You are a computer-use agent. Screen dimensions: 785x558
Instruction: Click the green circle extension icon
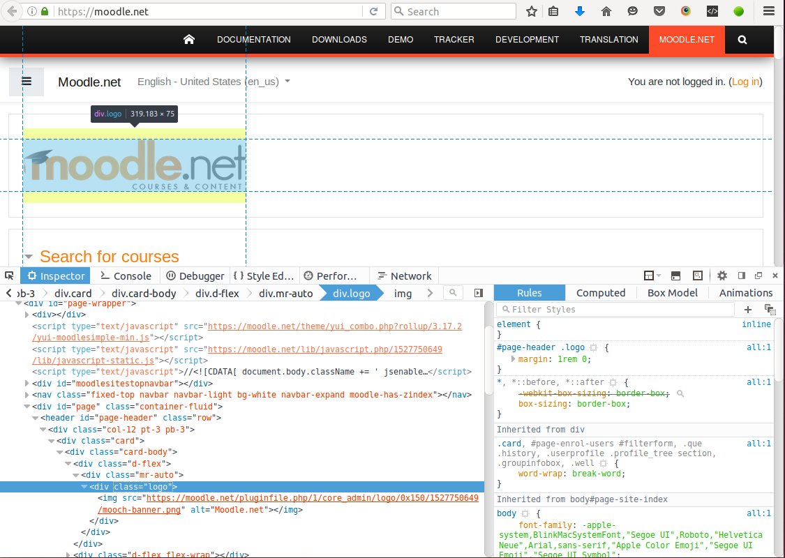point(738,12)
